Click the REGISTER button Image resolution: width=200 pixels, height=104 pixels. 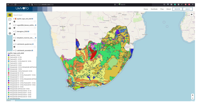(x=177, y=9)
